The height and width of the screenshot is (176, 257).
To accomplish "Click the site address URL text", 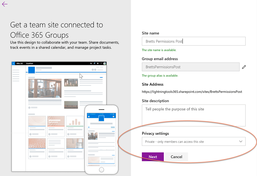I will tap(192, 92).
